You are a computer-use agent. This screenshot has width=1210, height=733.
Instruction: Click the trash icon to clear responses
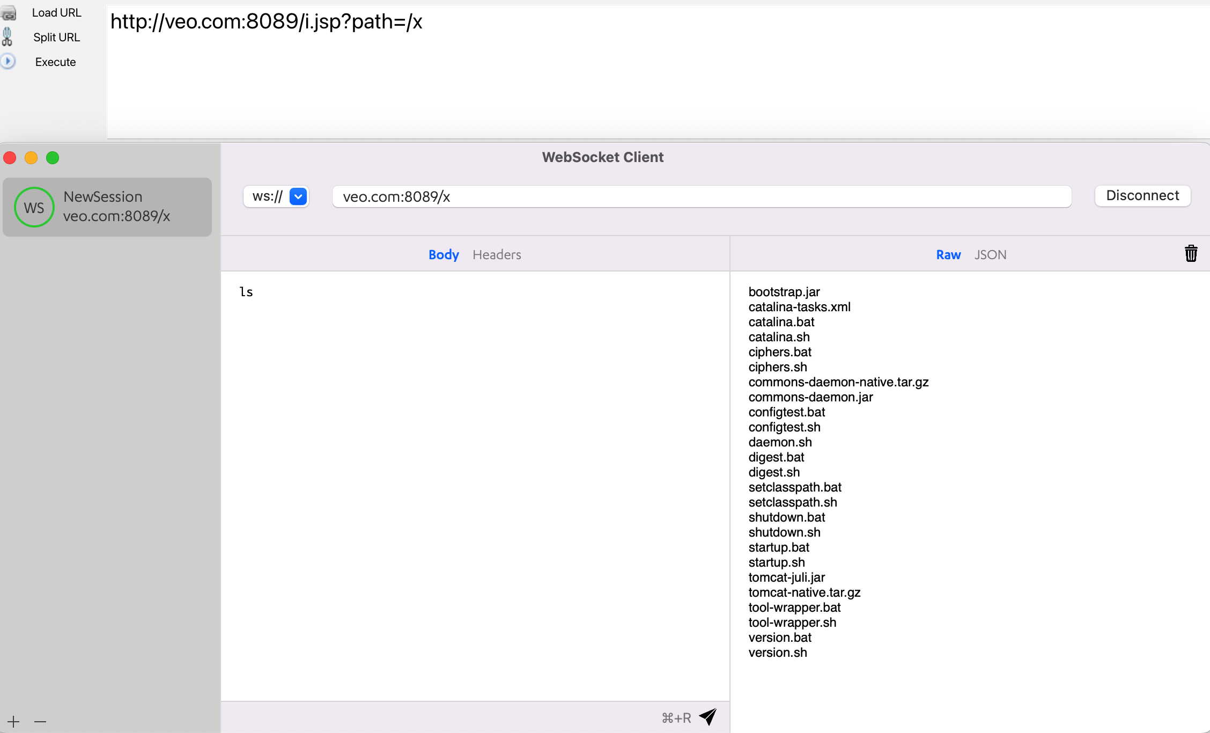point(1191,253)
